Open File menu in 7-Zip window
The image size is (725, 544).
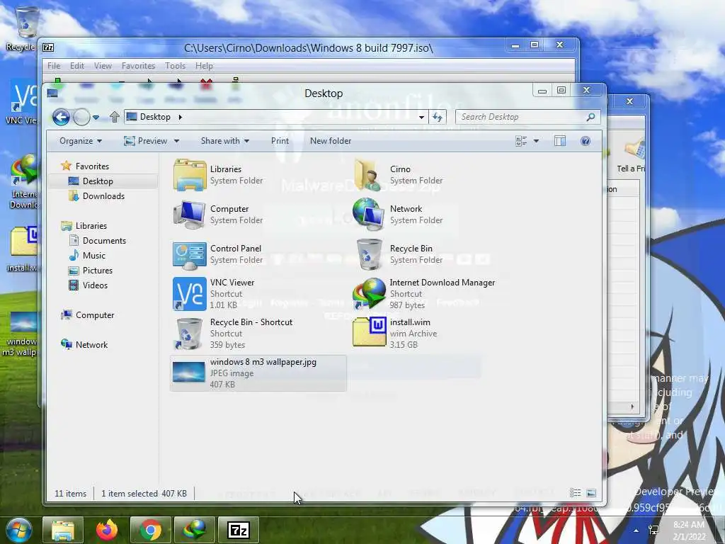(54, 66)
